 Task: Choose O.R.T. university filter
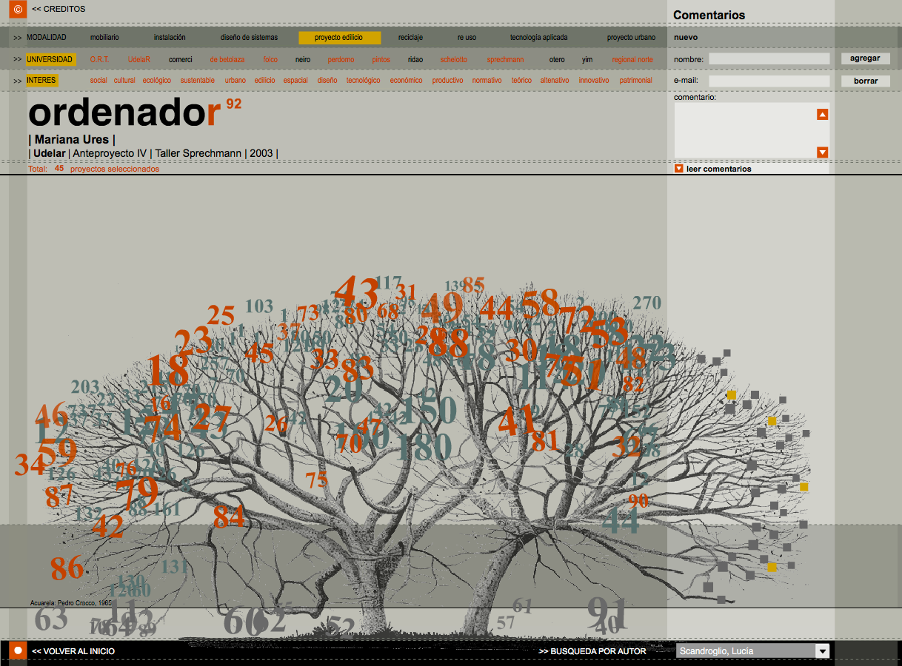coord(99,59)
